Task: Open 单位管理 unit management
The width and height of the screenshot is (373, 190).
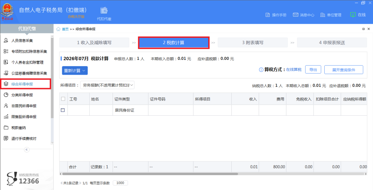Action: click(x=331, y=15)
